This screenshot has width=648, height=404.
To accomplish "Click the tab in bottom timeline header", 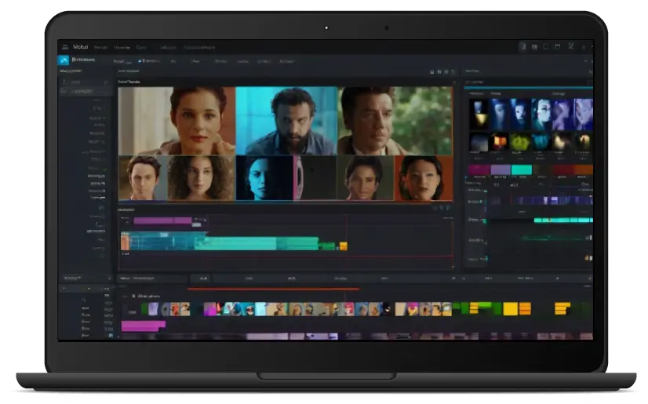I will 201,278.
